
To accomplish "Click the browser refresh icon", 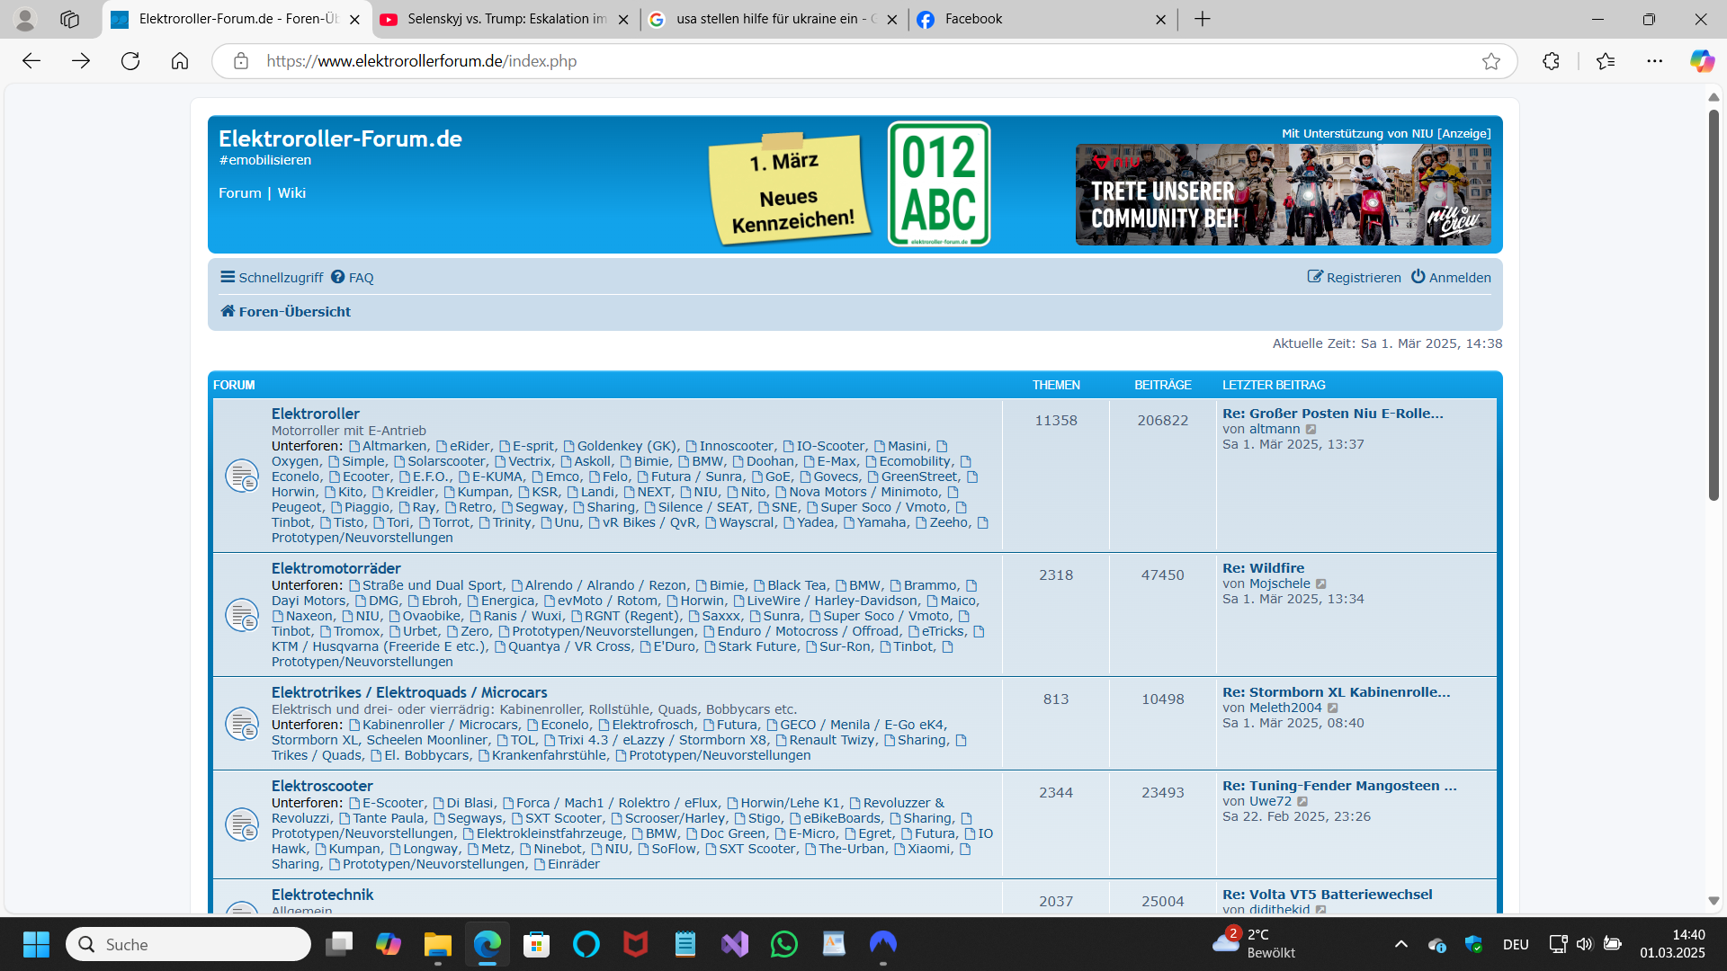I will click(x=130, y=61).
